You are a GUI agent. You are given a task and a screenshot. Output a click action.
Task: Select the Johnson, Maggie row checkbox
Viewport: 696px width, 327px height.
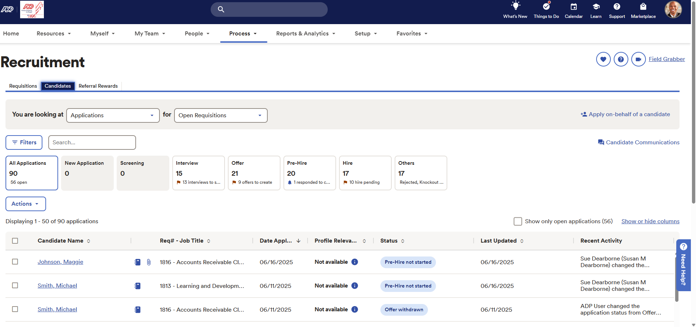(x=15, y=262)
